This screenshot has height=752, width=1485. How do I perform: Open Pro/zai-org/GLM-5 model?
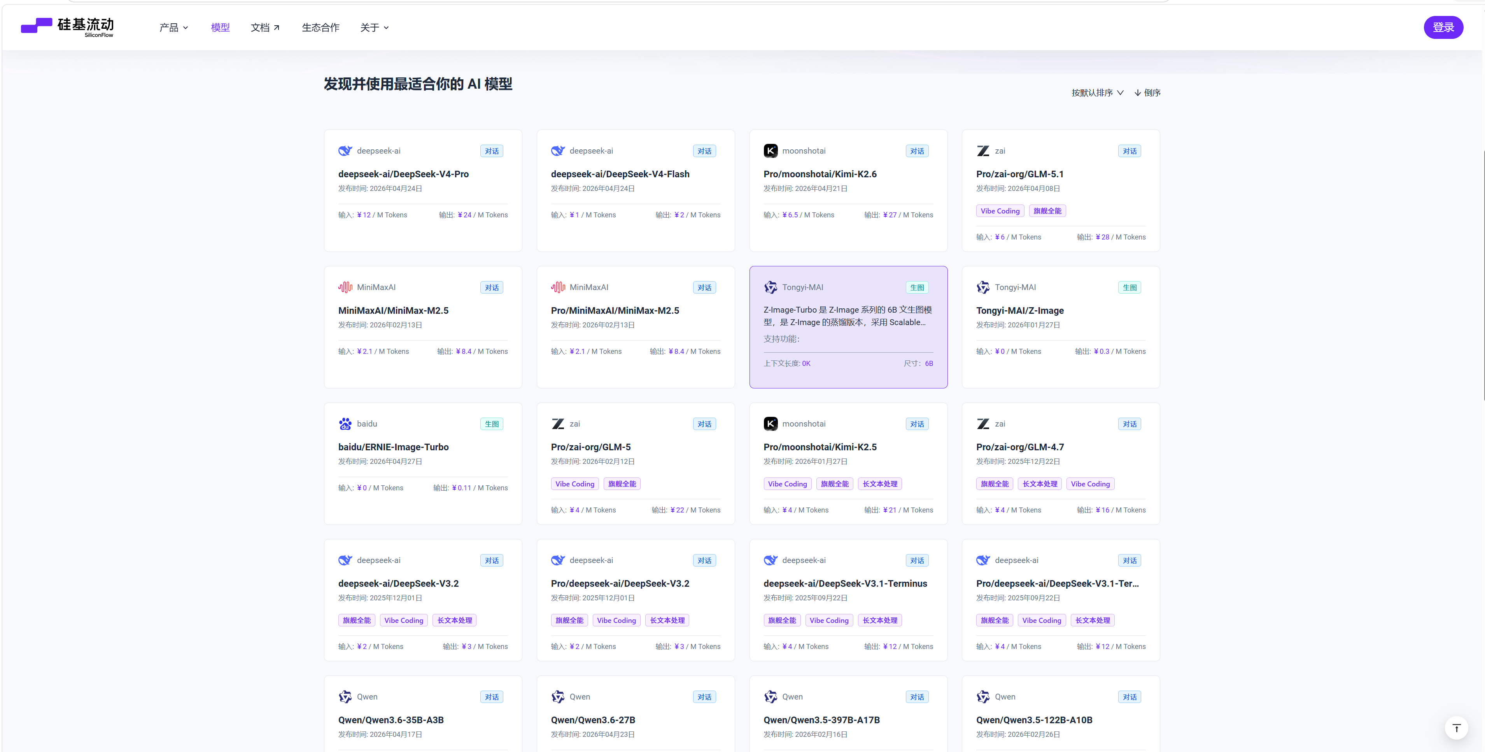coord(590,447)
